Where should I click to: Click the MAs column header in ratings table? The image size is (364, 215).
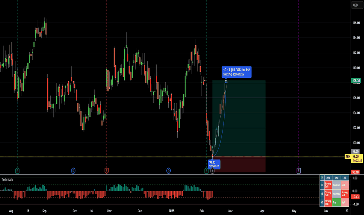pyautogui.click(x=328, y=178)
